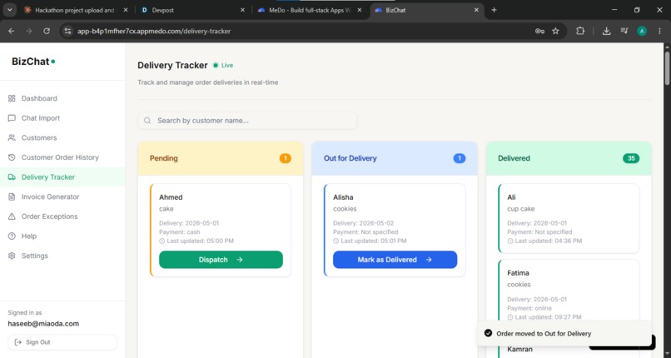Click the Customer Order History clock icon

tap(12, 157)
